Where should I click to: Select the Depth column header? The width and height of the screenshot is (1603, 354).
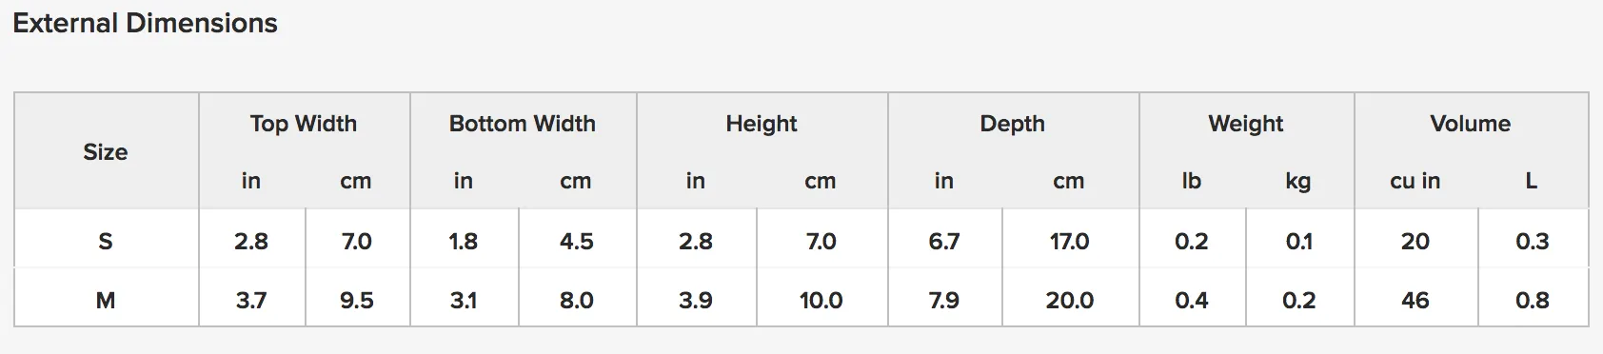coord(1013,124)
